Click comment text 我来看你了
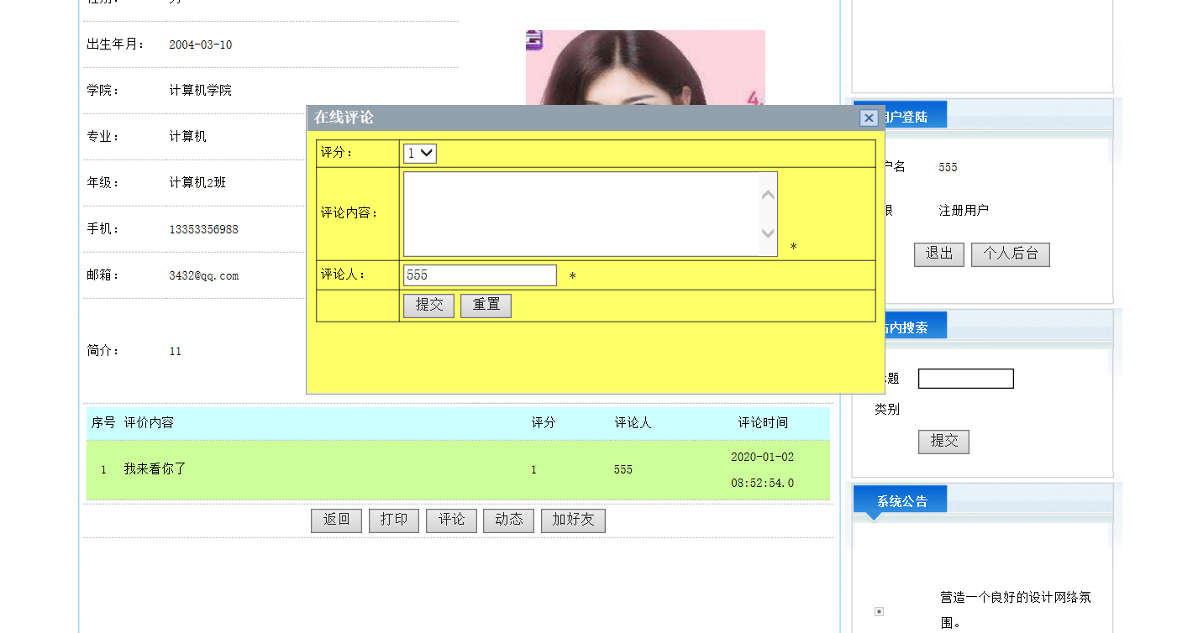1198x633 pixels. coord(155,469)
